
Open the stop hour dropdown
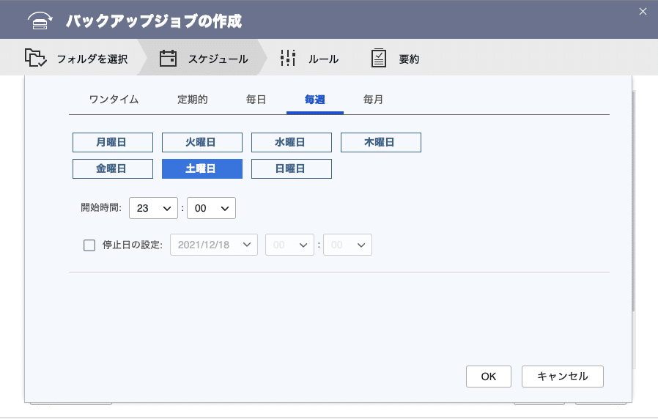(x=289, y=245)
